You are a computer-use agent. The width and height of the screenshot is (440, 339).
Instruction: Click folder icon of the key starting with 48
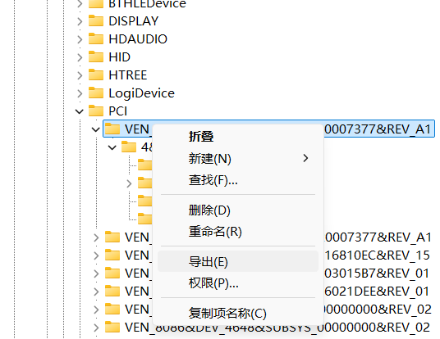click(129, 147)
